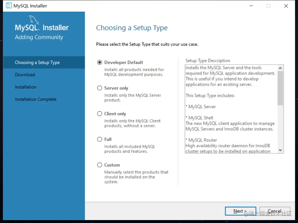Click '* MySQL Server' in description box
The width and height of the screenshot is (298, 223).
[x=201, y=106]
